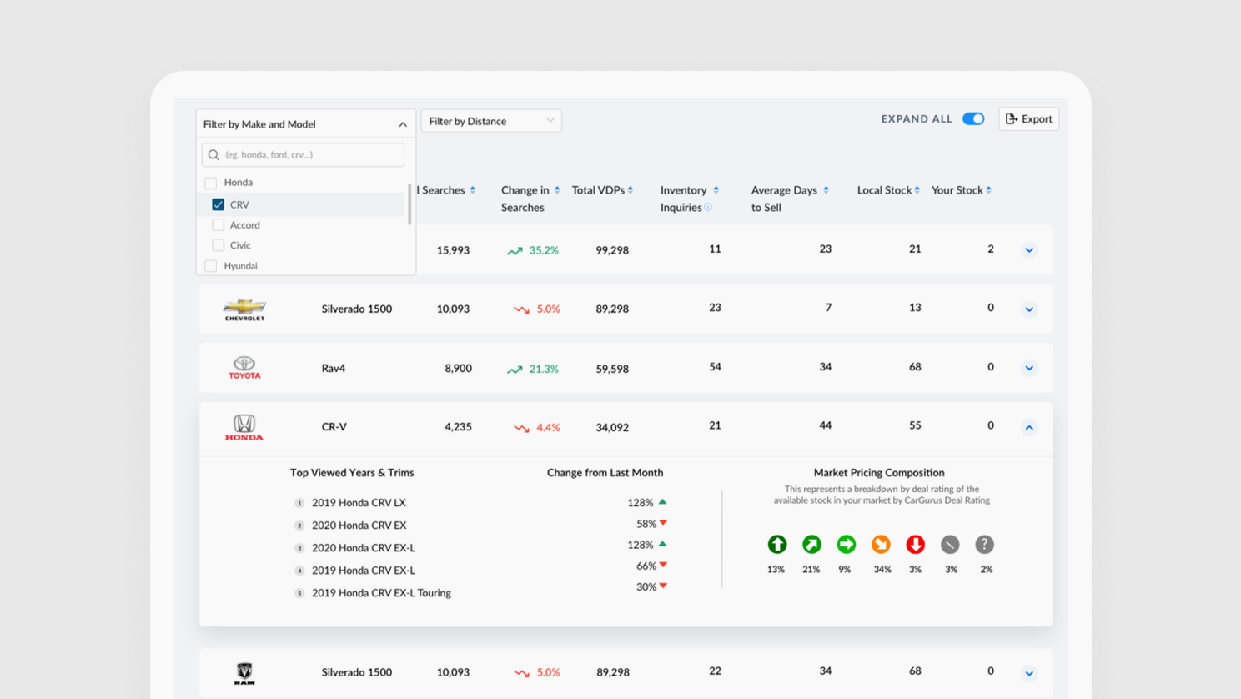The image size is (1241, 699).
Task: Click the uncertain question mark deal icon
Action: point(985,545)
